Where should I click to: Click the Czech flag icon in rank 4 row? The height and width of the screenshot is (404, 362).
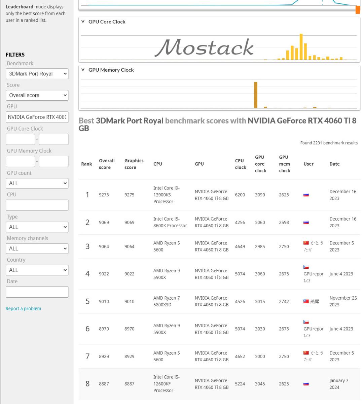tap(306, 267)
